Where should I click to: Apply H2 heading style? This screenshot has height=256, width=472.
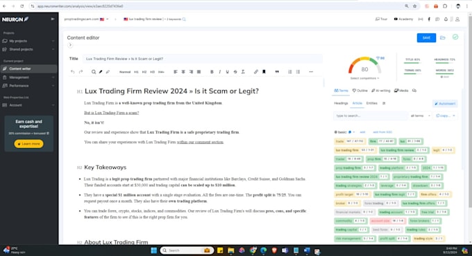click(x=144, y=72)
